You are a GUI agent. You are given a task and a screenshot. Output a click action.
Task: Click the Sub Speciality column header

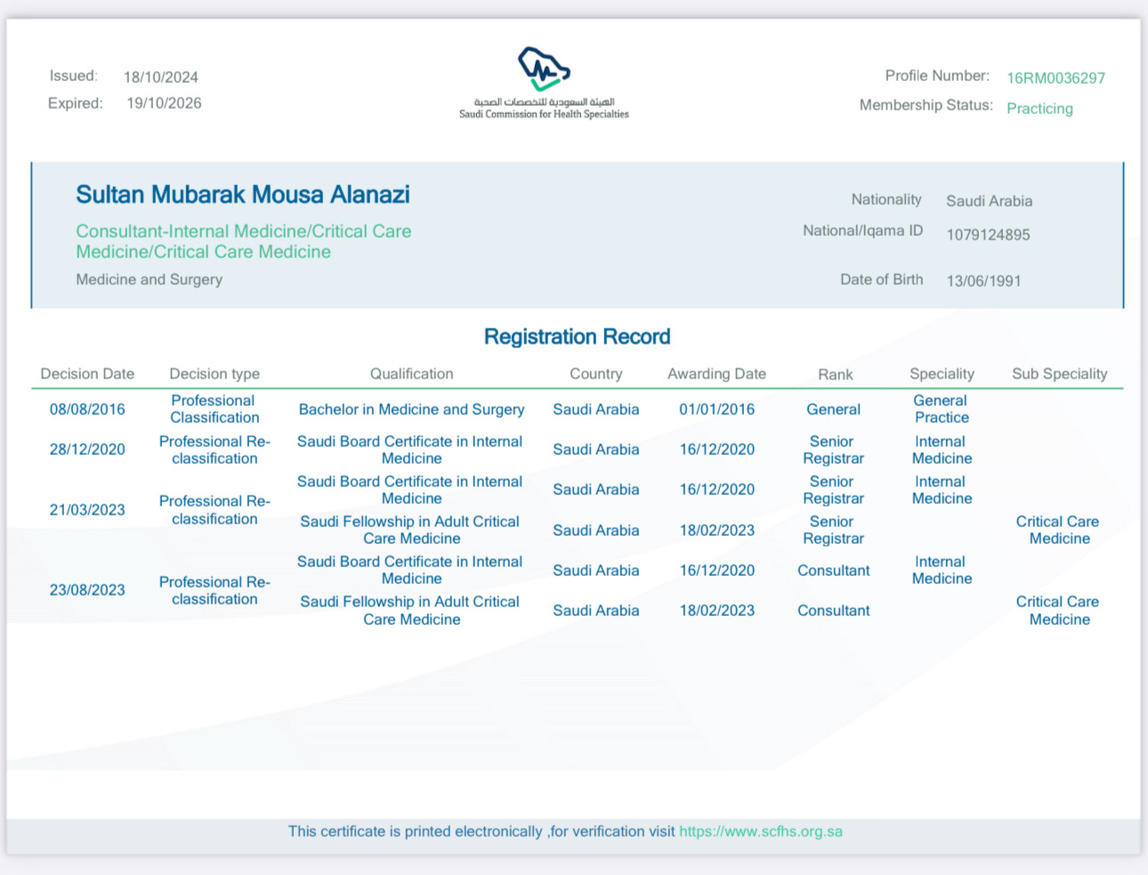click(1059, 374)
